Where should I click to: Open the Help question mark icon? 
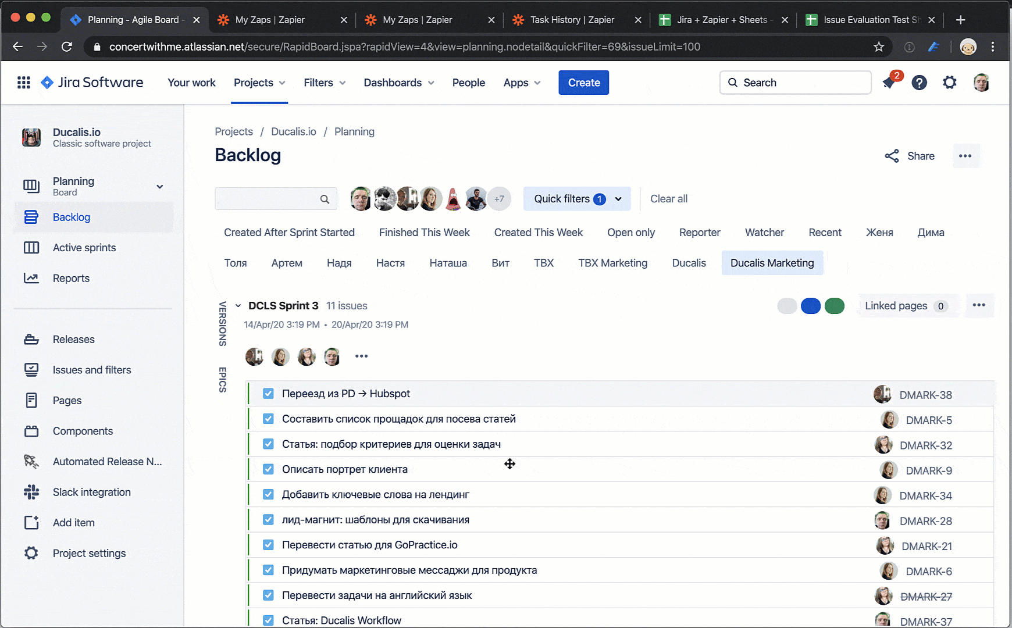point(919,83)
